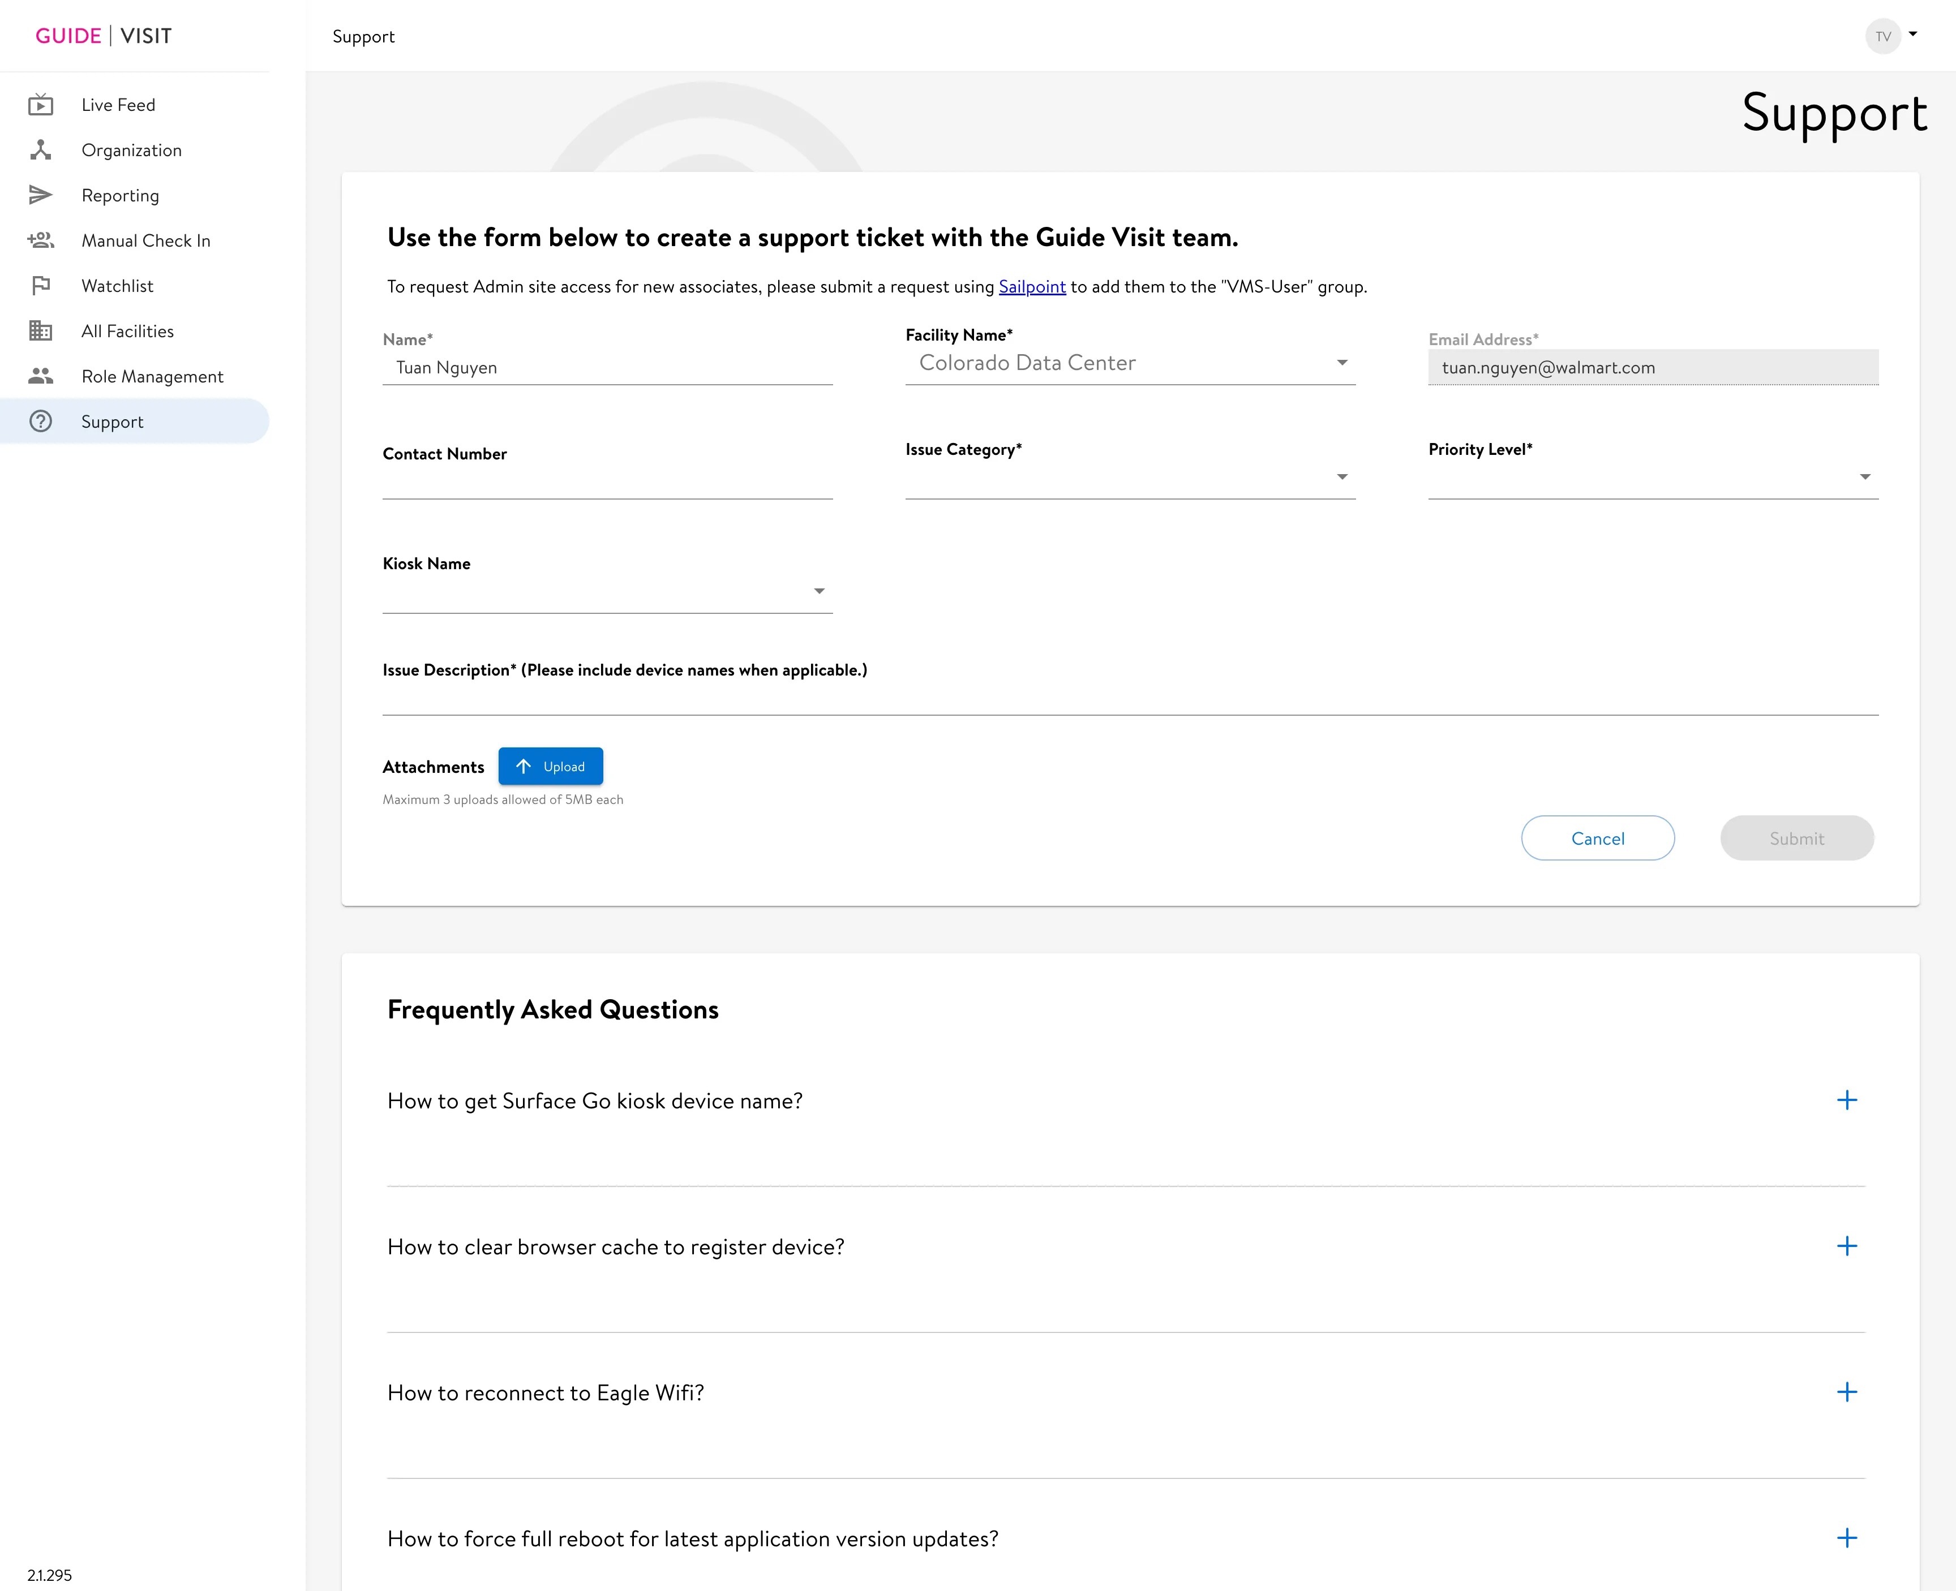
Task: Click the Support breadcrumb in header
Action: [363, 37]
